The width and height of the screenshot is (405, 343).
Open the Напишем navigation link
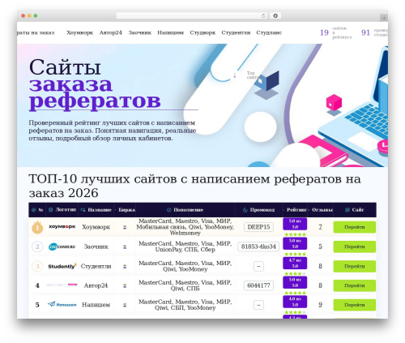click(x=170, y=32)
